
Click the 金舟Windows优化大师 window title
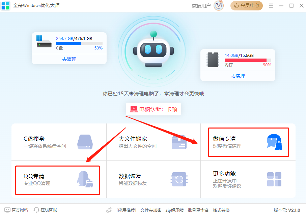click(x=36, y=5)
